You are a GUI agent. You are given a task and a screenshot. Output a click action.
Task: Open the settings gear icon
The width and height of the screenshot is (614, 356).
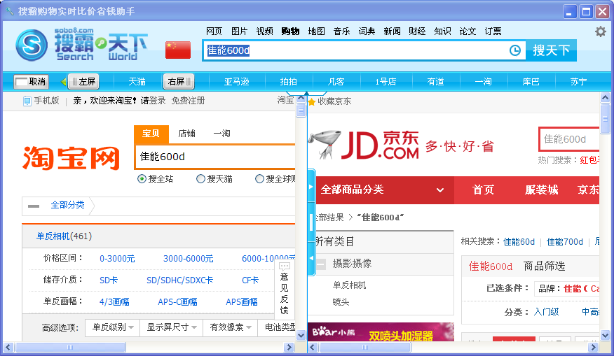(600, 31)
